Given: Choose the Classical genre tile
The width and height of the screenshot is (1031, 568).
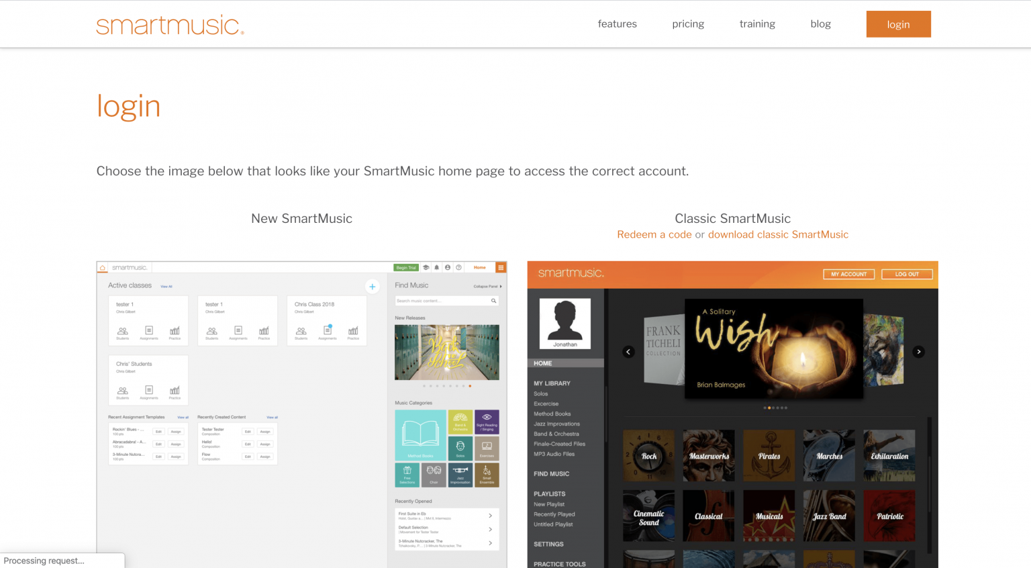Looking at the screenshot, I should click(x=709, y=516).
